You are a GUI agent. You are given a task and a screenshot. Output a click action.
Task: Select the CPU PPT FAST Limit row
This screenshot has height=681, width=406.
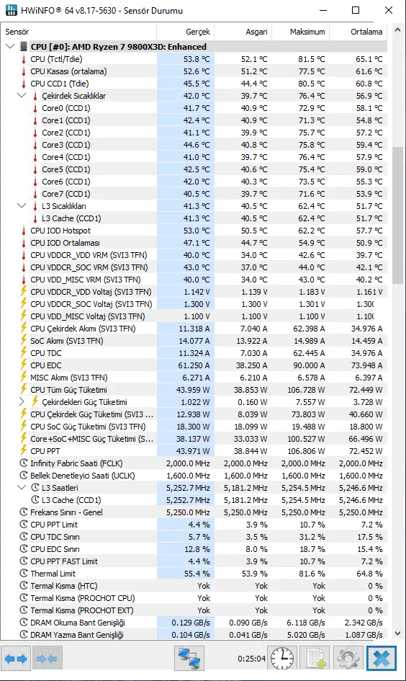click(x=194, y=561)
